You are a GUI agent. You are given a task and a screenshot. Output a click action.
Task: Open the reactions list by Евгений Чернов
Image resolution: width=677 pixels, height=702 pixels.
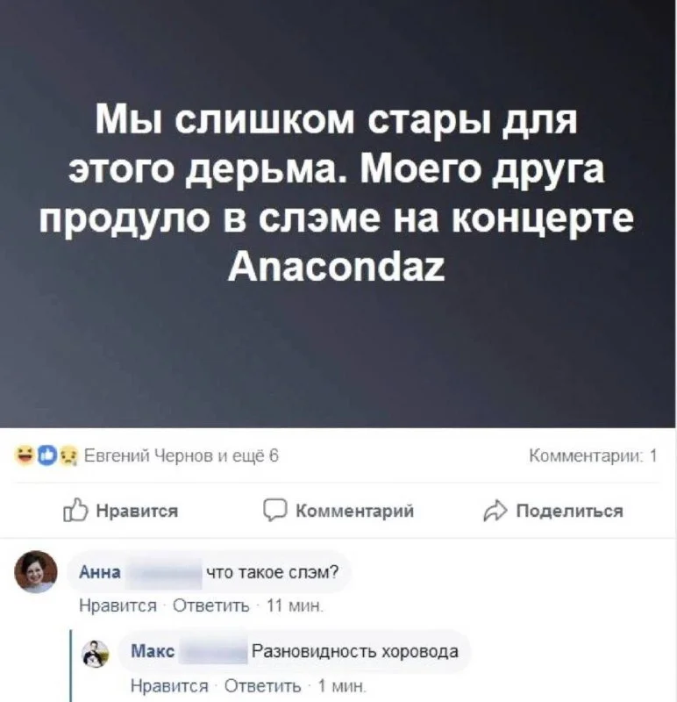[182, 456]
